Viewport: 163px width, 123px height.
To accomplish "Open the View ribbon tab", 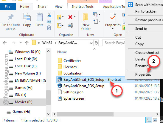I will 58,7.
